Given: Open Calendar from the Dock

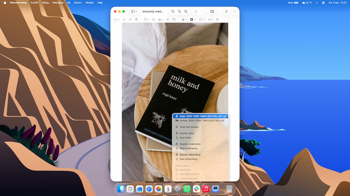Looking at the screenshot, I should [x=168, y=189].
